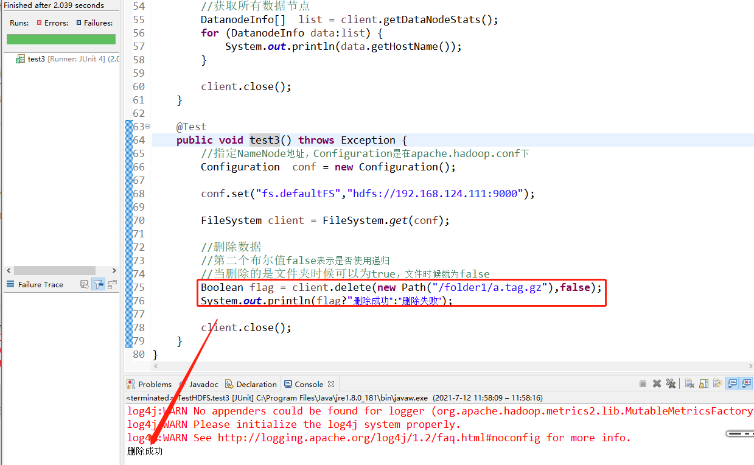Toggle Scroll Lock in the Console toolbar

[x=704, y=384]
